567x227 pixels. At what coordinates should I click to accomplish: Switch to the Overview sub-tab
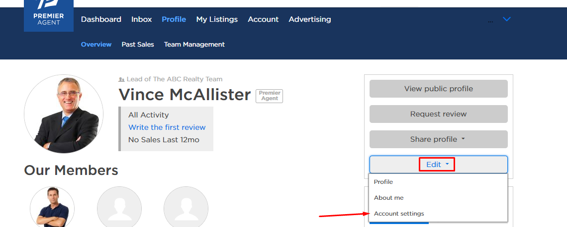96,45
